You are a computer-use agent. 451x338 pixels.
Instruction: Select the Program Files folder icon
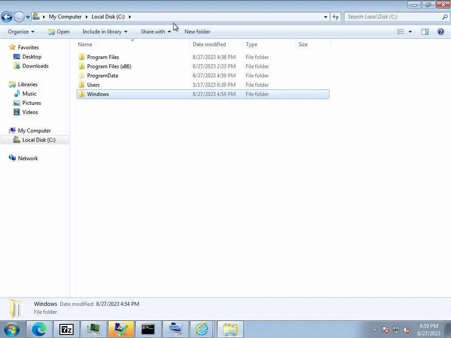pyautogui.click(x=81, y=57)
